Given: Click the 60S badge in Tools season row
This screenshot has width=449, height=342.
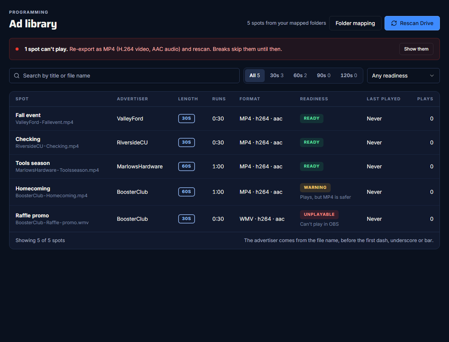Looking at the screenshot, I should point(187,166).
